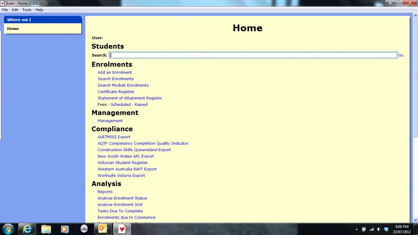This screenshot has width=418, height=235.
Task: Click the Dropbox tray icon
Action: tap(386, 229)
